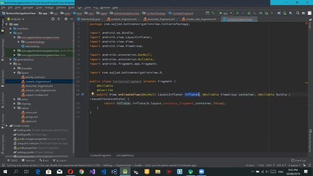Click the Profile app icon in toolbar

click(x=261, y=13)
